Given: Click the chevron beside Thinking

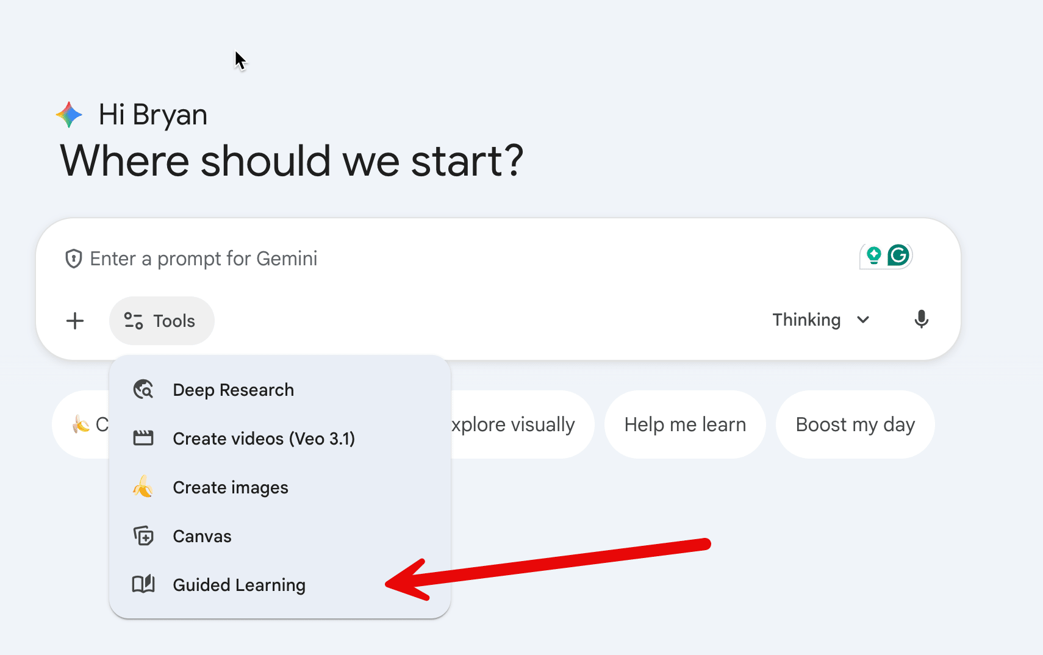Looking at the screenshot, I should click(863, 320).
